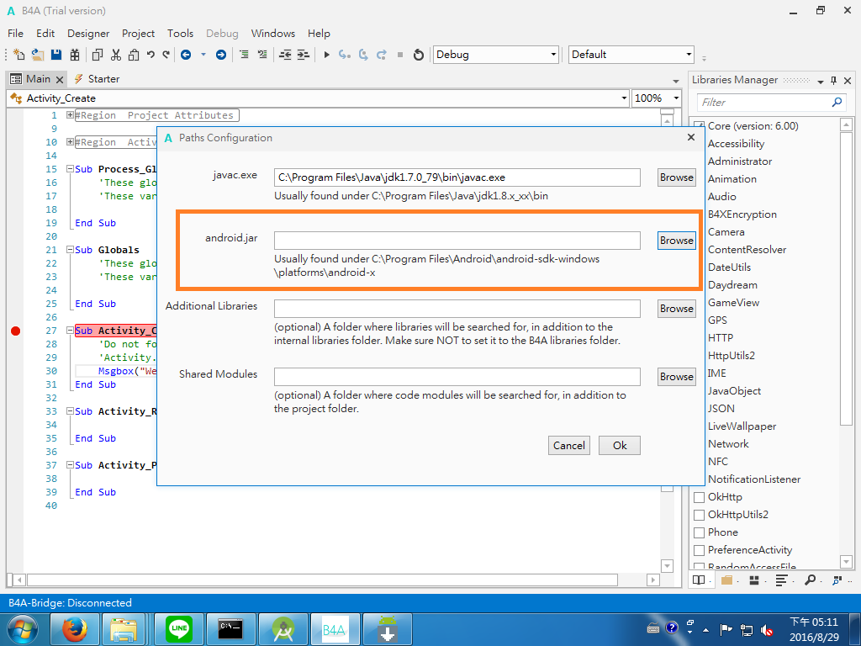Check the PreferenceActivity library checkbox

pos(699,550)
